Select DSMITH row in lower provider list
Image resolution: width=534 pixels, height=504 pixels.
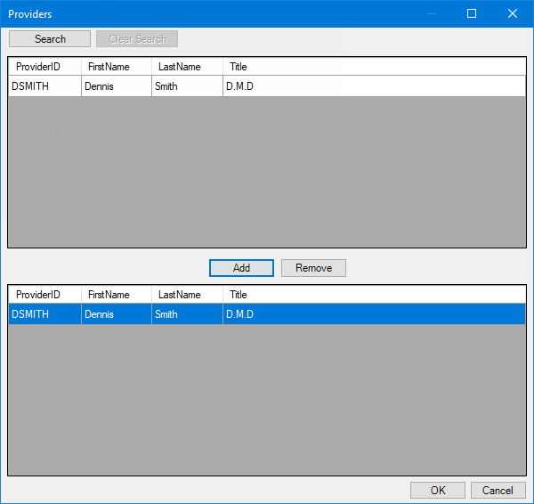click(267, 313)
